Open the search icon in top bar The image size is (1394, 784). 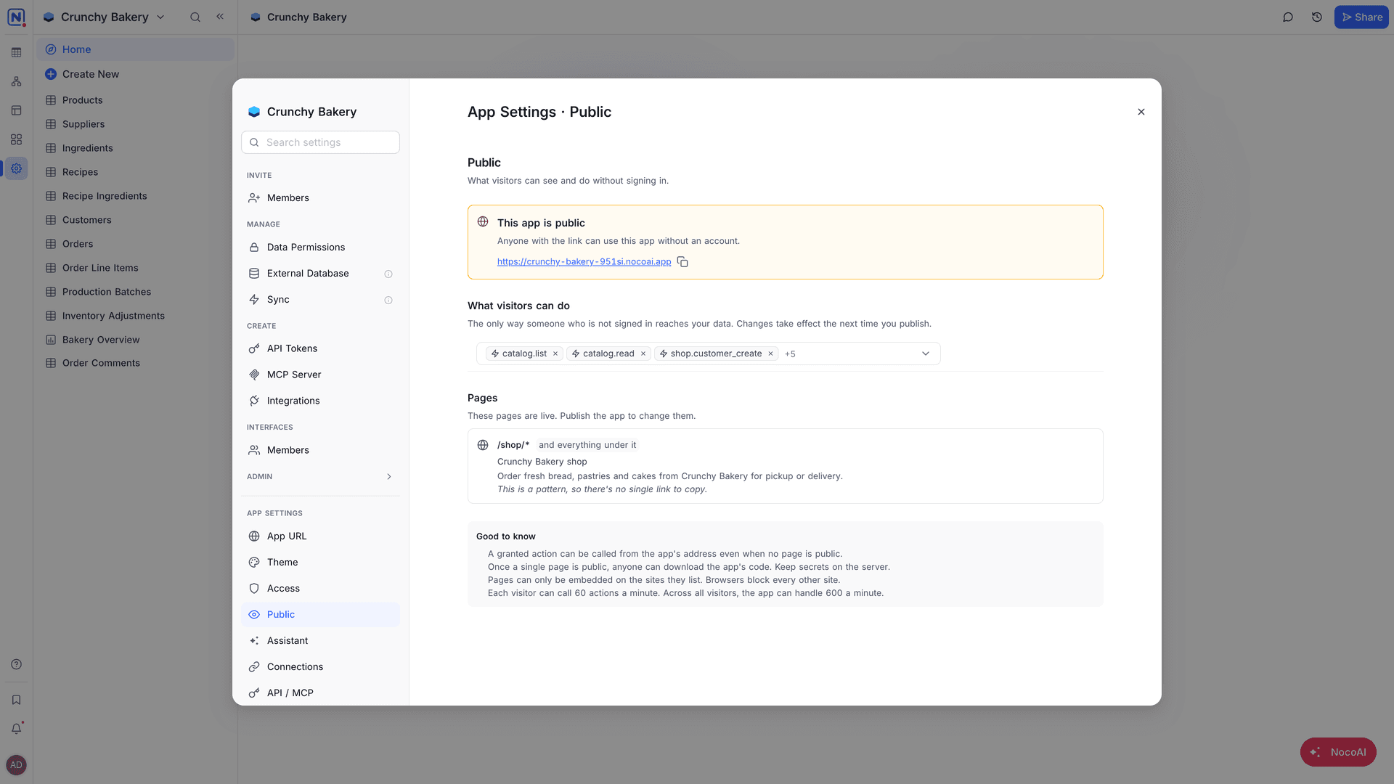coord(195,17)
